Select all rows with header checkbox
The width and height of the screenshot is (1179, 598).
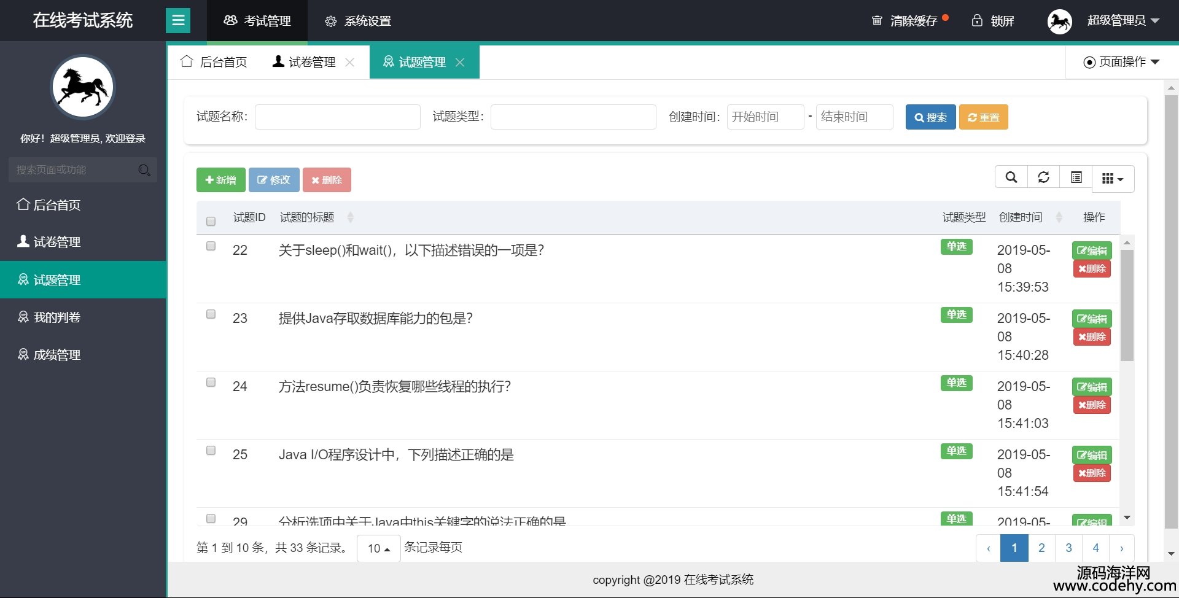pos(211,221)
